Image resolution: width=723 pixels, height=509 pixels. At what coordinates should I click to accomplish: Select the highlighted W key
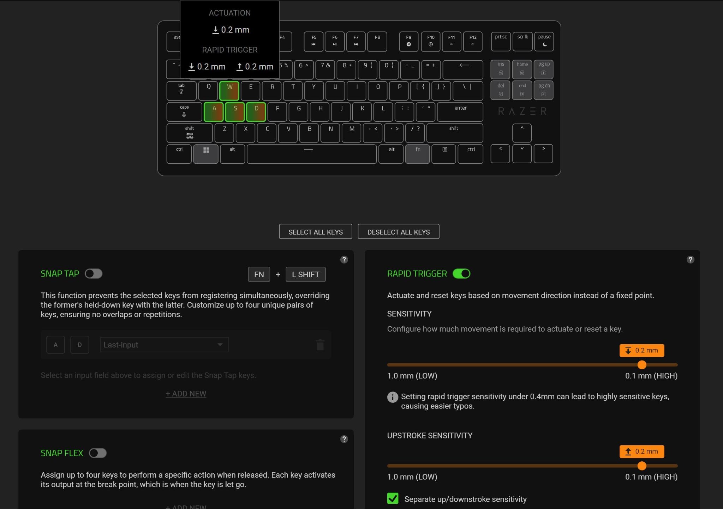point(229,91)
